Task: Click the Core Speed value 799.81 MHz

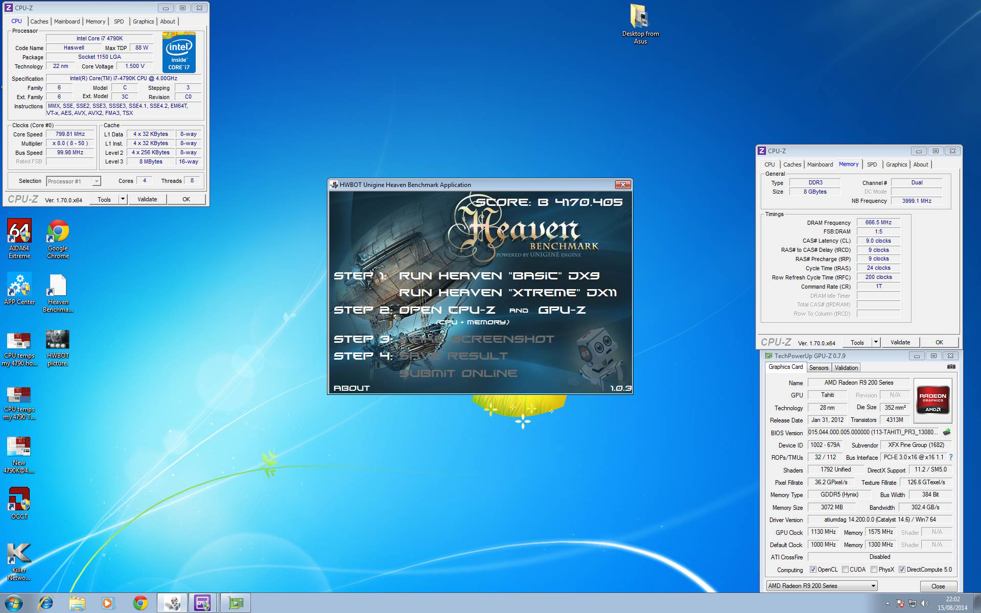Action: [70, 134]
